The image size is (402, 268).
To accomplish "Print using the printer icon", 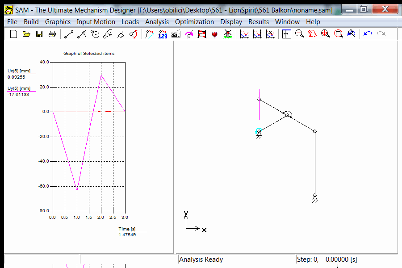I will coord(52,34).
